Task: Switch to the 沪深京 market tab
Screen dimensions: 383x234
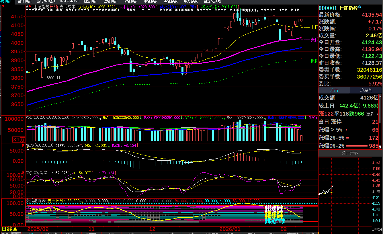Action: click(366, 90)
